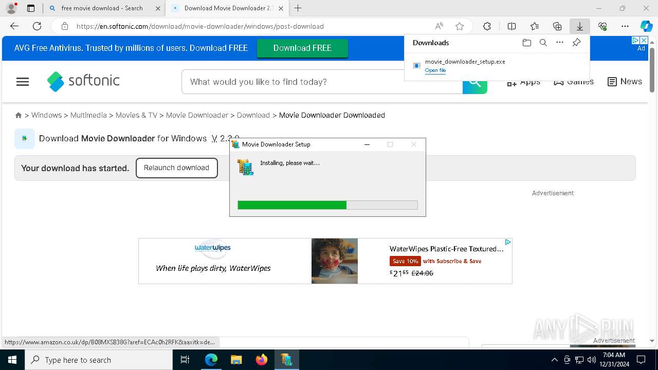
Task: Add page to favorites star icon
Action: (x=460, y=26)
